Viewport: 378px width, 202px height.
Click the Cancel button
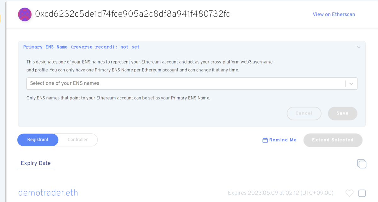[304, 113]
